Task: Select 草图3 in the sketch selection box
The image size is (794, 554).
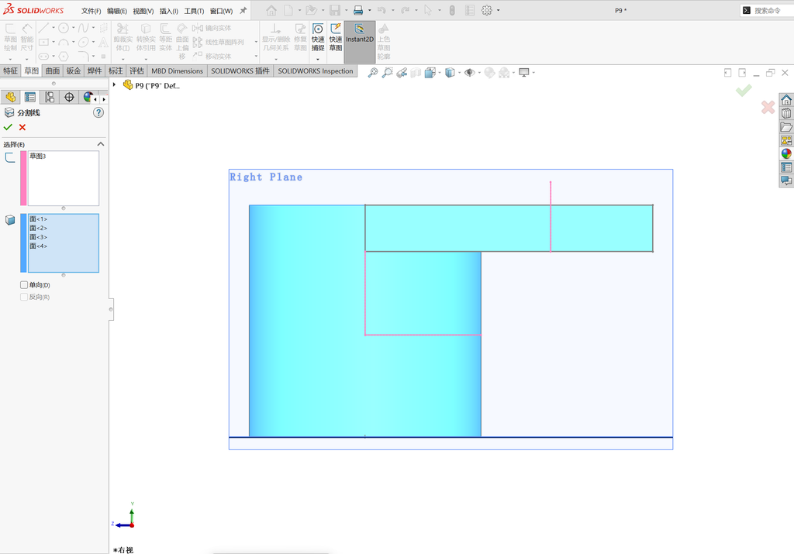Action: click(37, 157)
